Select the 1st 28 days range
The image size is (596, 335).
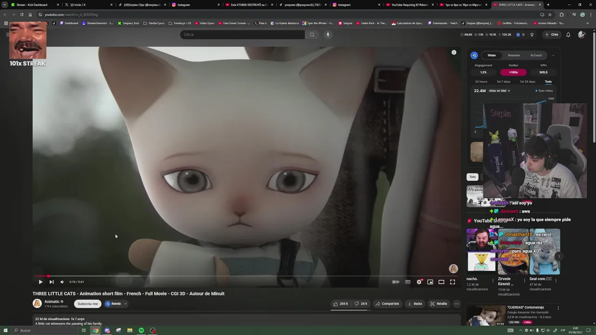(527, 82)
